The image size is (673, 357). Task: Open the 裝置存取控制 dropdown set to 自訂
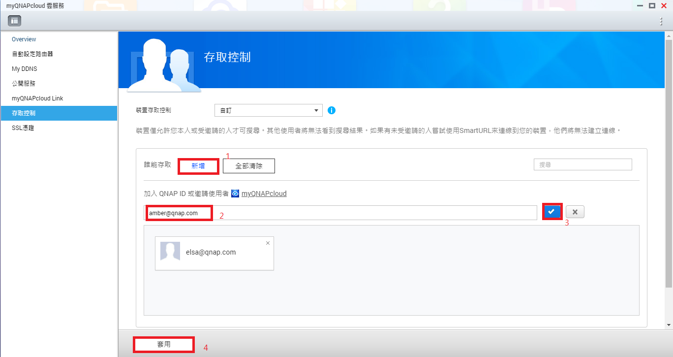[x=269, y=110]
